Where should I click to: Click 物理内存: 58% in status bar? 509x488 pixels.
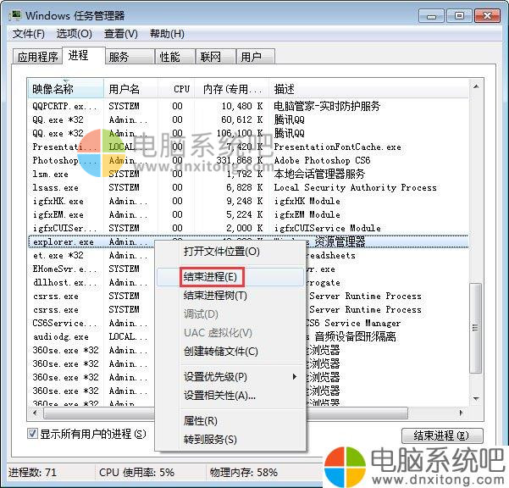pyautogui.click(x=243, y=472)
